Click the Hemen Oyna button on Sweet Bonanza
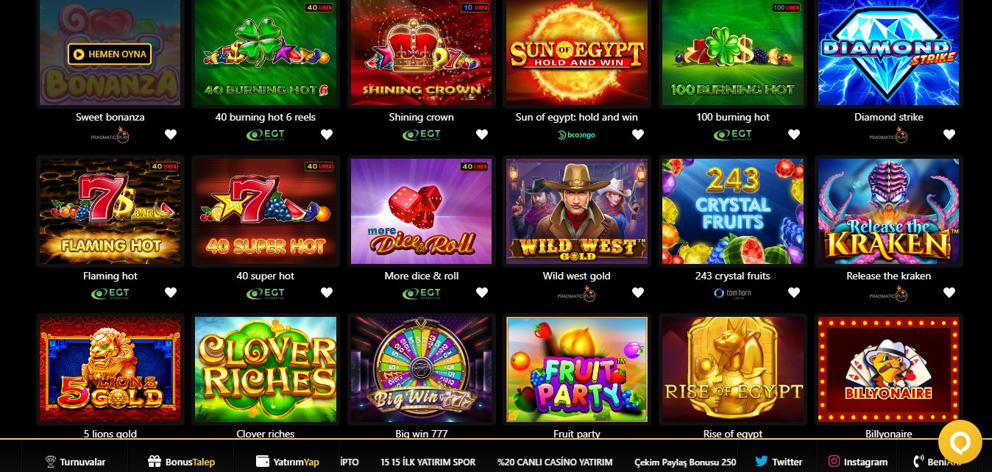992x472 pixels. [x=110, y=54]
